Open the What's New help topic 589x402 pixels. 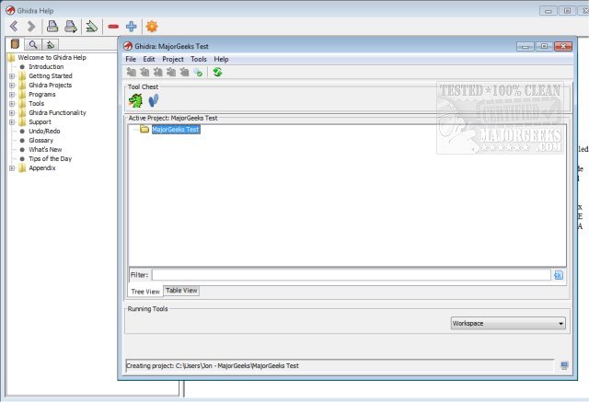coord(45,149)
